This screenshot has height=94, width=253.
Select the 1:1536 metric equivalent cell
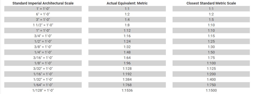(127, 90)
